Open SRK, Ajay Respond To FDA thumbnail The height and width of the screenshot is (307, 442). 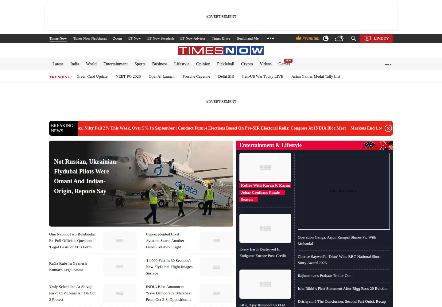[x=265, y=284]
